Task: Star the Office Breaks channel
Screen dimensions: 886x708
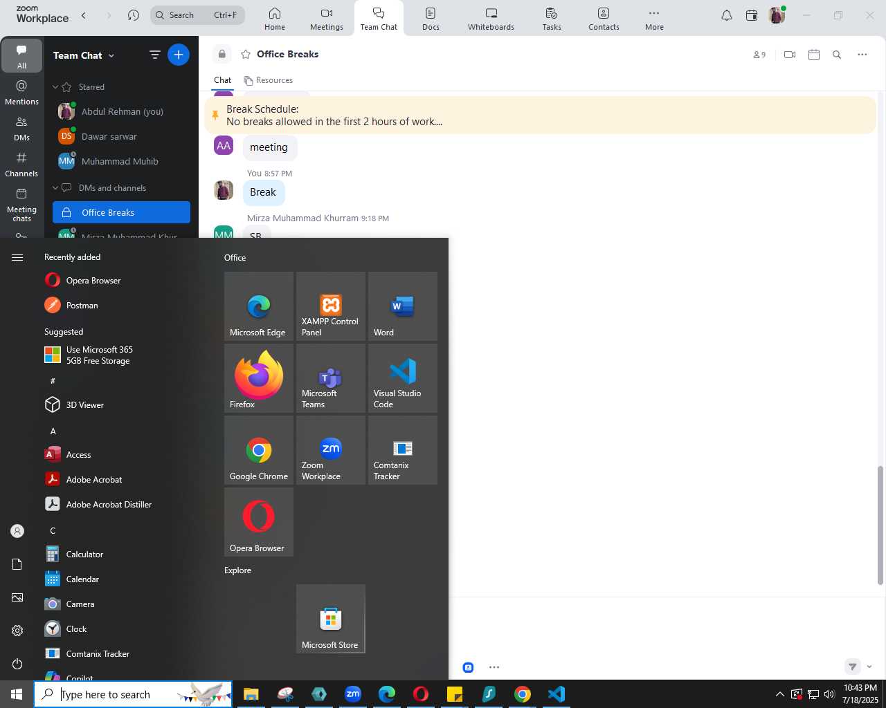Action: coord(246,54)
